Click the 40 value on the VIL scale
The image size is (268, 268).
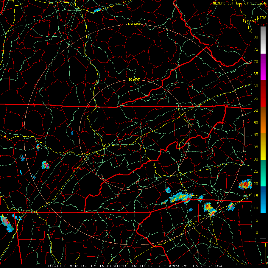(256, 135)
